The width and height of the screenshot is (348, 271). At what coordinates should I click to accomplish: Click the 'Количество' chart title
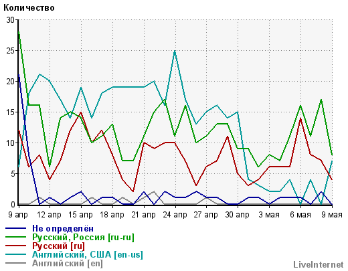29,8
